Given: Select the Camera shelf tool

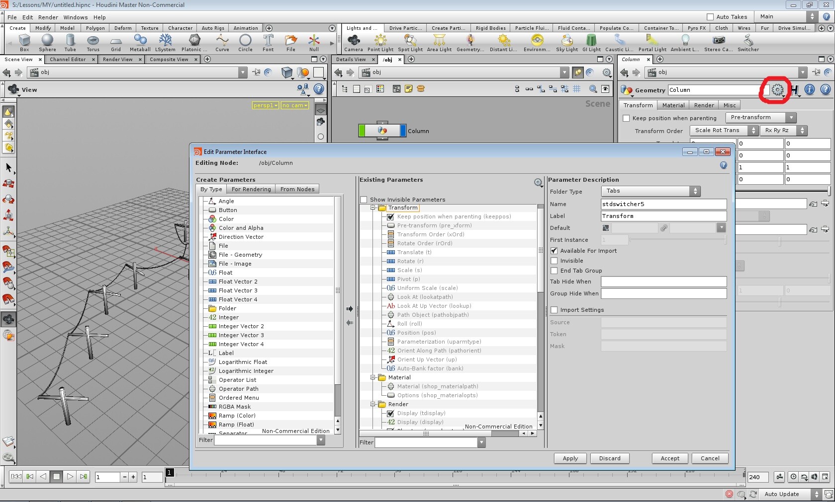Looking at the screenshot, I should (x=354, y=43).
